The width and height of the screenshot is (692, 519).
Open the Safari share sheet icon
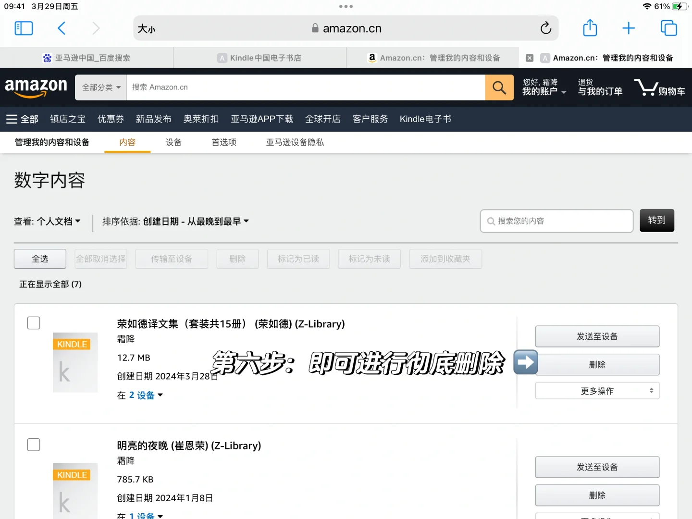590,28
